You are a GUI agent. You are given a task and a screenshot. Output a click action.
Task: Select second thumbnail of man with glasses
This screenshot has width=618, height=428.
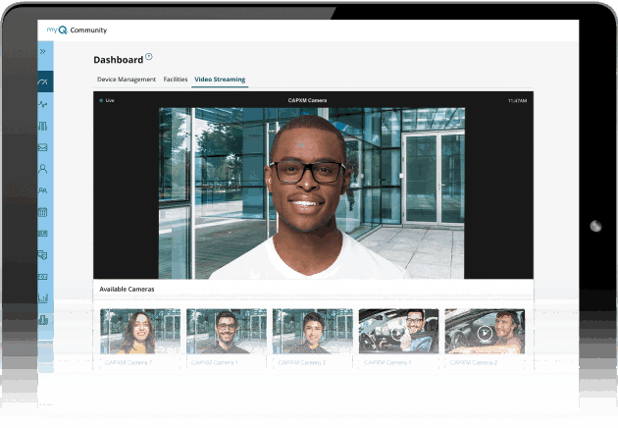(227, 332)
